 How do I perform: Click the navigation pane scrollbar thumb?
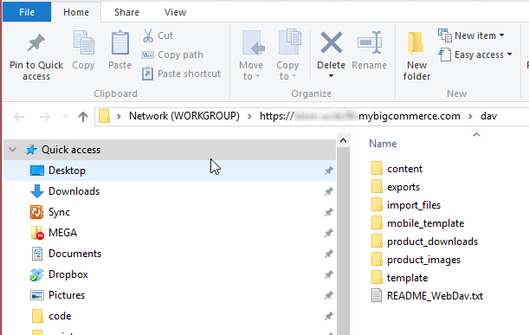click(343, 242)
